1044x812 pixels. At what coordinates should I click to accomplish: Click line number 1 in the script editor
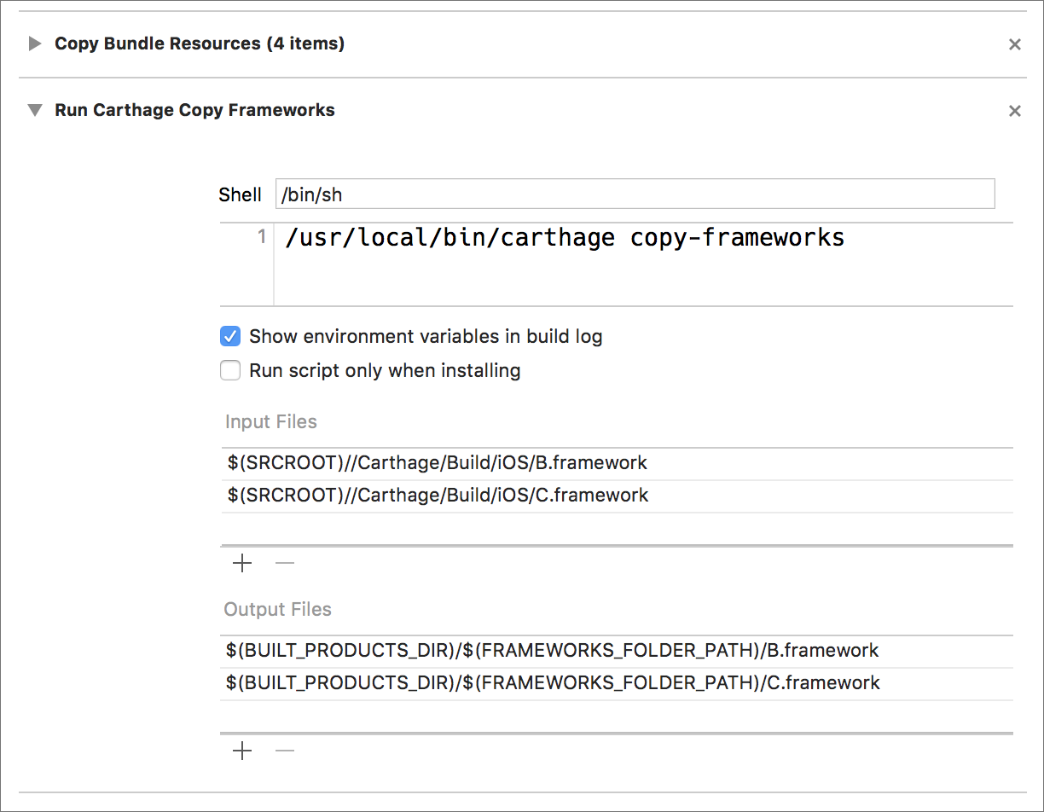tap(261, 236)
